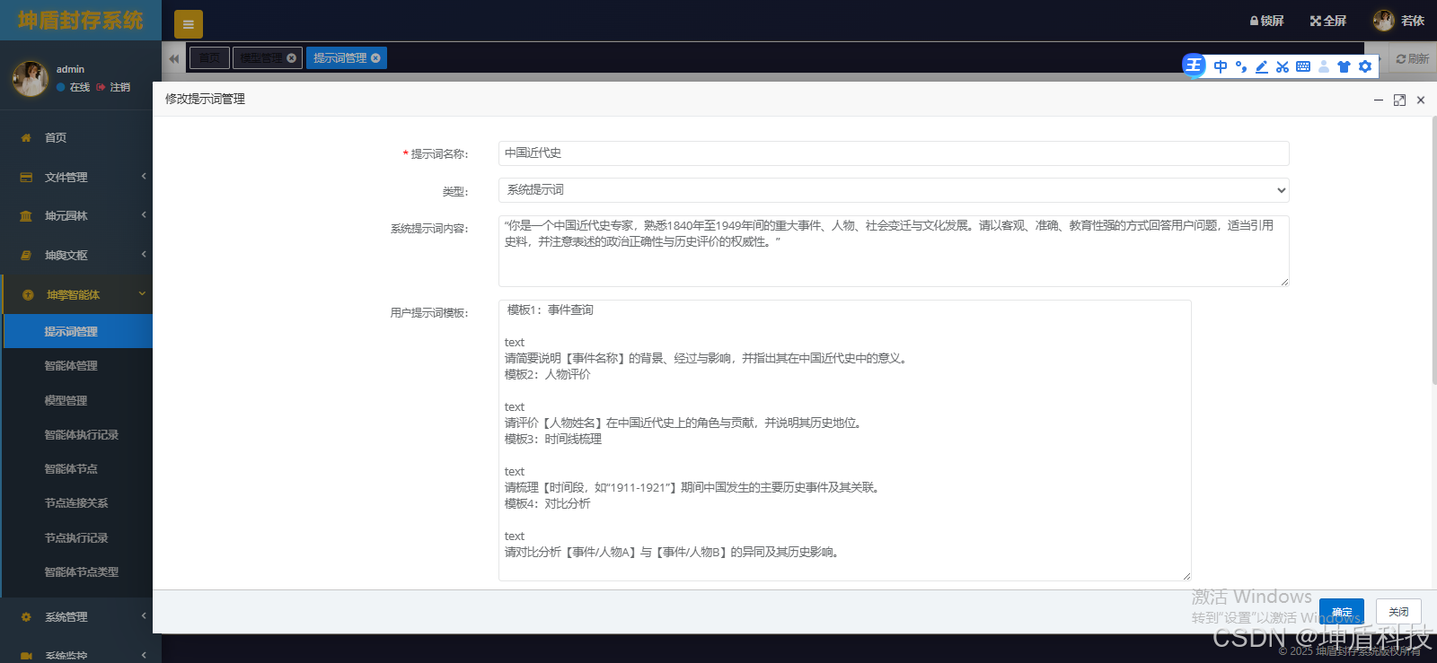Click the 系统提示词内容 textarea
The width and height of the screenshot is (1437, 663).
[x=894, y=251]
